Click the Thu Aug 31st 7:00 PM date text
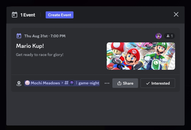191x130 pixels. 45,36
